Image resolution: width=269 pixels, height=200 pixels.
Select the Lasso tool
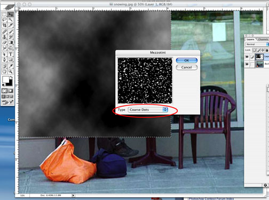4,20
